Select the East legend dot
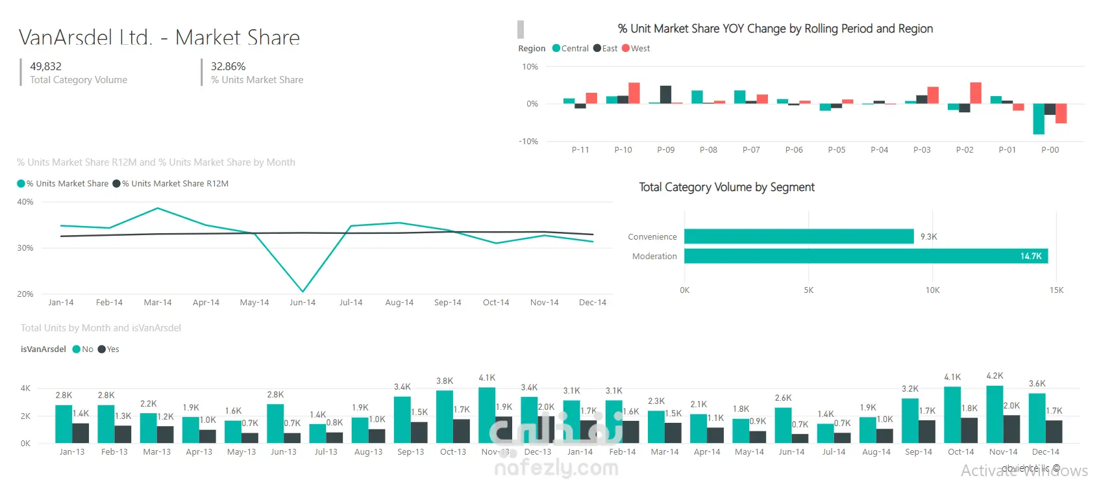The height and width of the screenshot is (480, 1112). coord(597,48)
